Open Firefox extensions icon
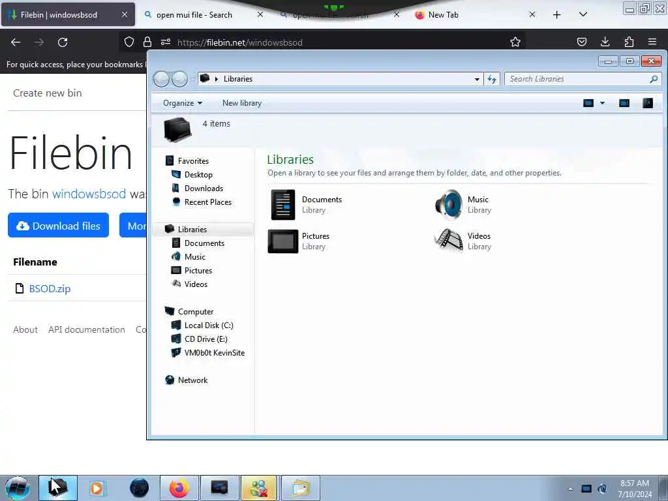 [629, 42]
